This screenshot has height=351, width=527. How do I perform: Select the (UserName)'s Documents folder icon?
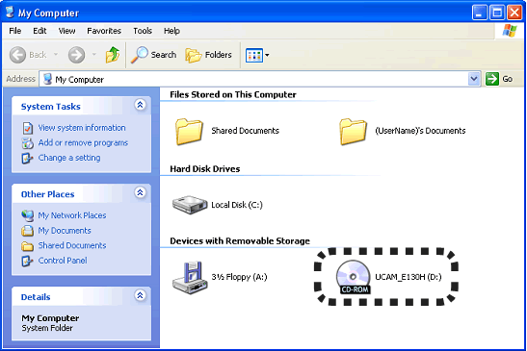[x=353, y=131]
